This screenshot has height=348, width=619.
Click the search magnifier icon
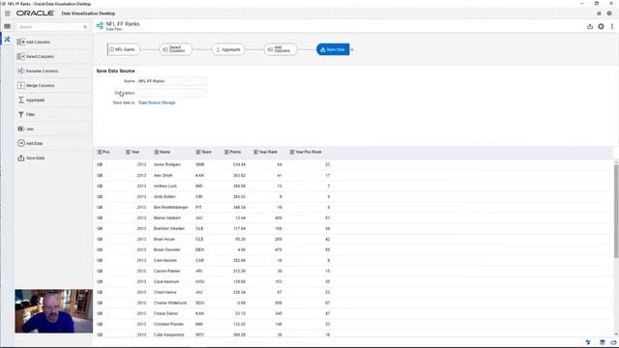click(85, 27)
